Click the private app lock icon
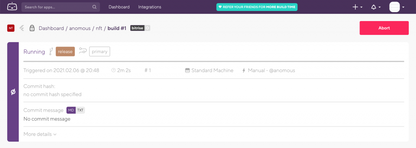The height and width of the screenshot is (148, 416). pyautogui.click(x=32, y=28)
